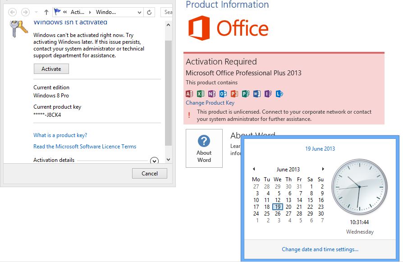
Task: Click the Action Center flag icon
Action: click(57, 12)
